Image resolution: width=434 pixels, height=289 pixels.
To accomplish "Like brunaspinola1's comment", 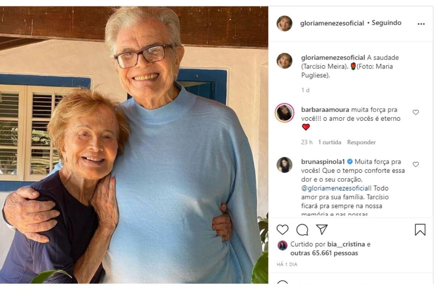I will (416, 164).
